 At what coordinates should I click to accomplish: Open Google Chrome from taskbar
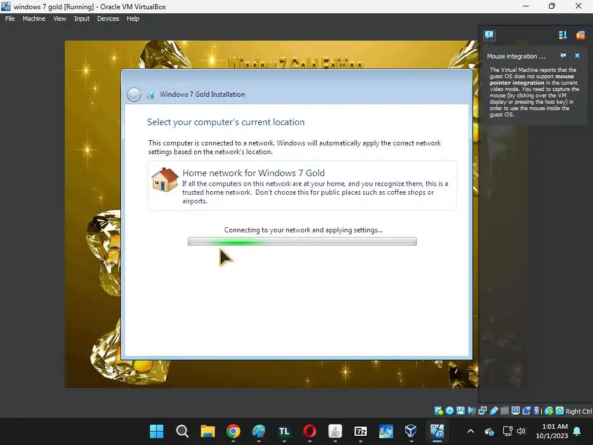coord(233,431)
